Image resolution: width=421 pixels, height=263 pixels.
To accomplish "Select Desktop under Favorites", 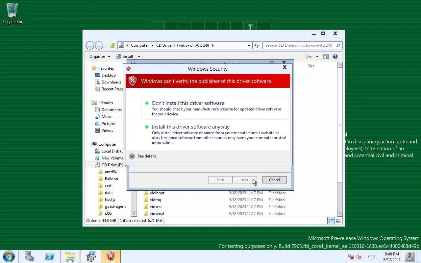I will [x=105, y=75].
